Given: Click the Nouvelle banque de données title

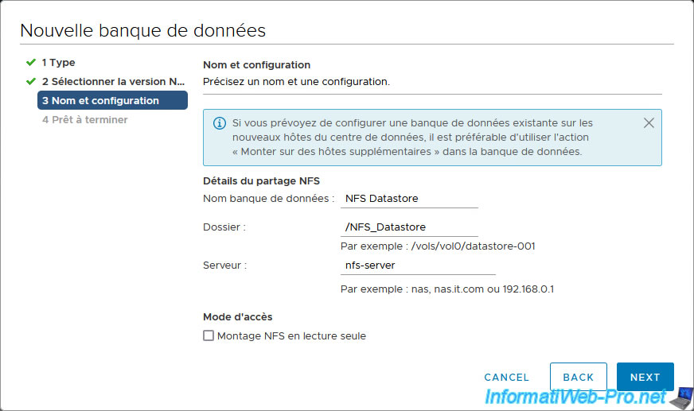Looking at the screenshot, I should click(x=143, y=30).
